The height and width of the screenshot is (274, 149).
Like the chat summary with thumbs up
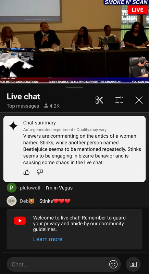(x=26, y=172)
